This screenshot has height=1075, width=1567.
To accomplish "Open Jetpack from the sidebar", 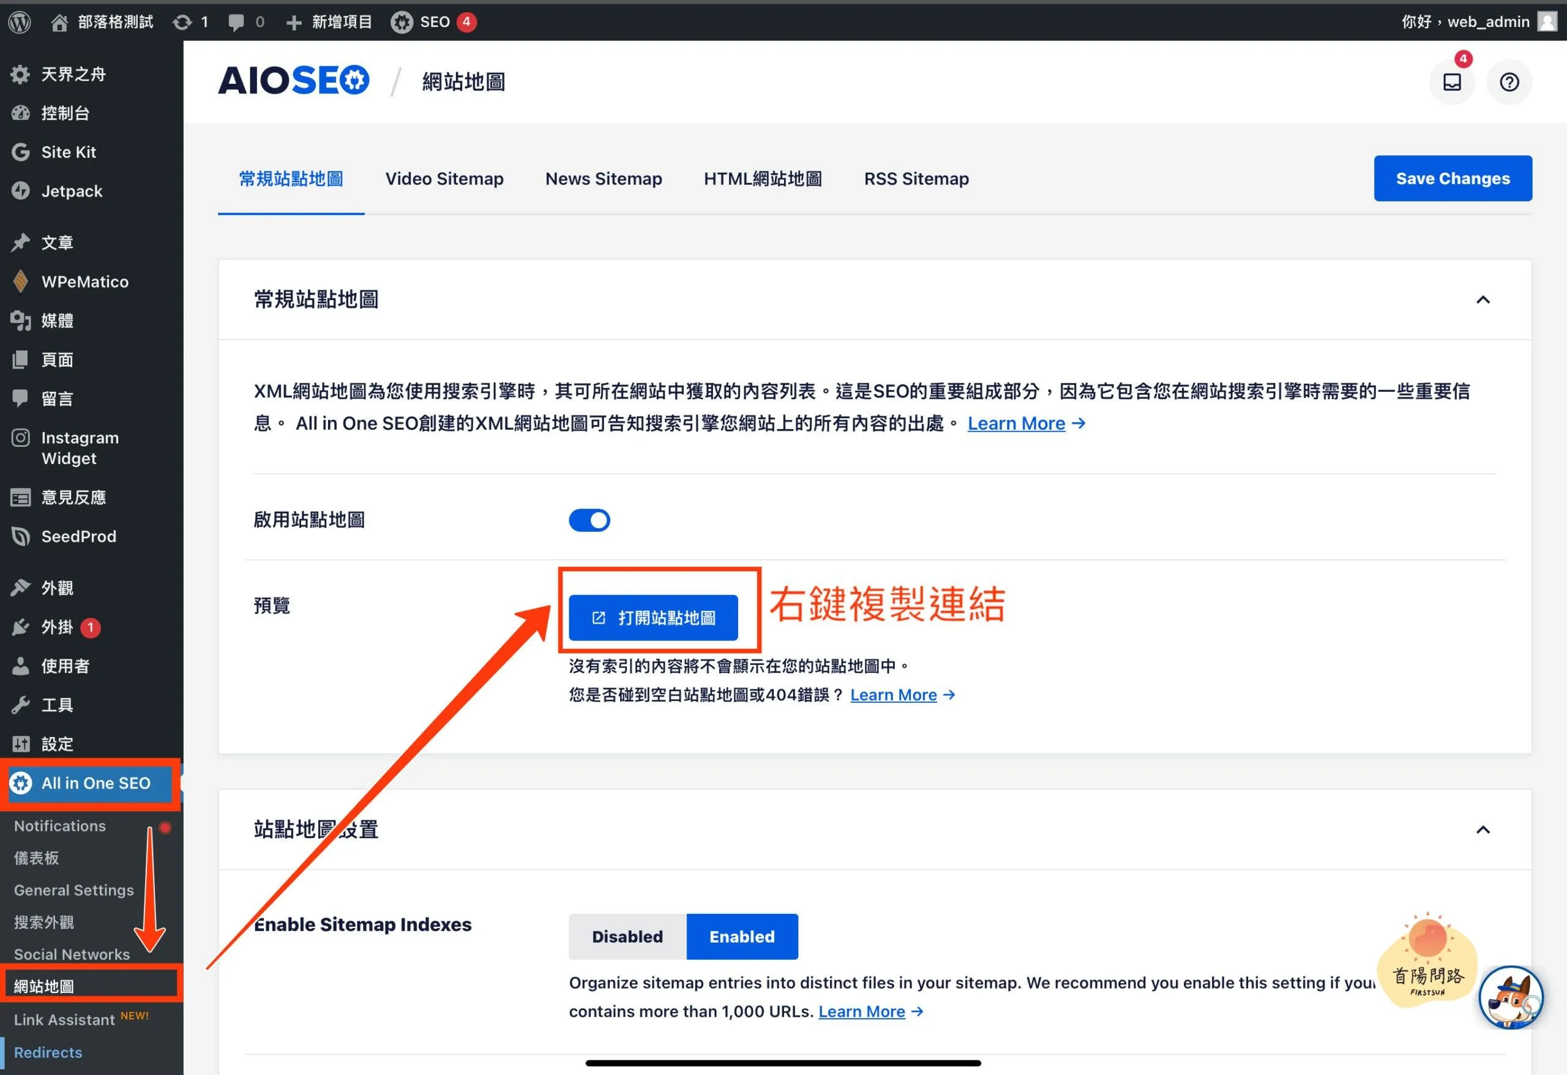I will tap(72, 191).
